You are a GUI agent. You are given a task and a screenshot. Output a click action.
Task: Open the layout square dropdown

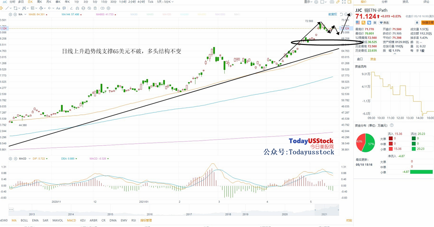324,2
